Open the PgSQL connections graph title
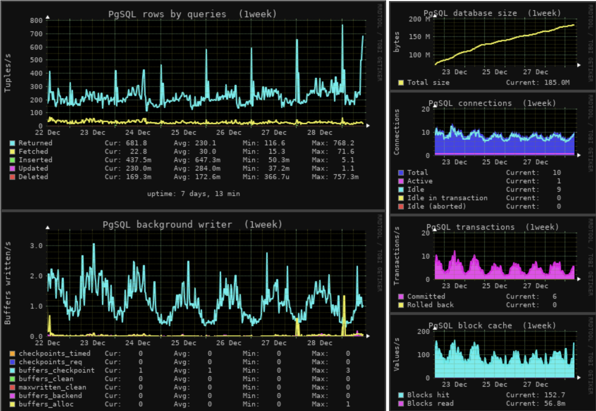Screen dimensions: 596x411 tap(492, 103)
